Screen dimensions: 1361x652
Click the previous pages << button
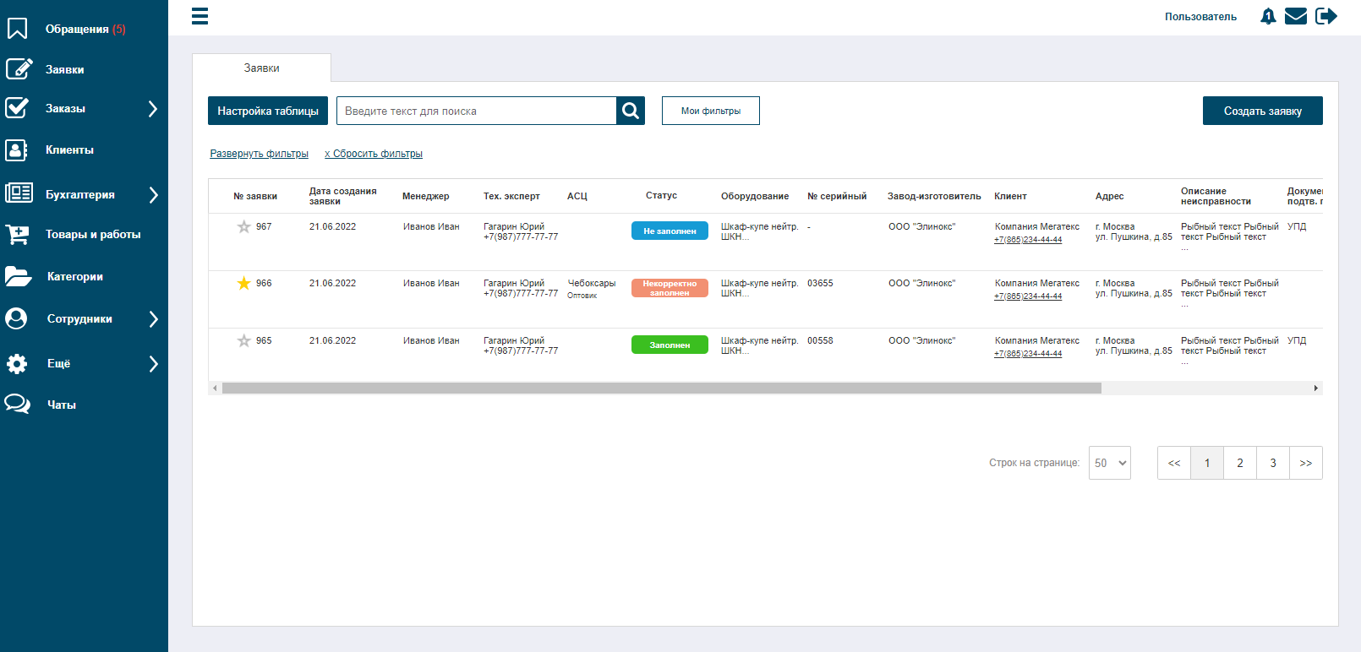(1174, 463)
